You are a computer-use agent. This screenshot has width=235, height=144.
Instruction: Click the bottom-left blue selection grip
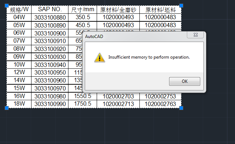[x=7, y=108]
